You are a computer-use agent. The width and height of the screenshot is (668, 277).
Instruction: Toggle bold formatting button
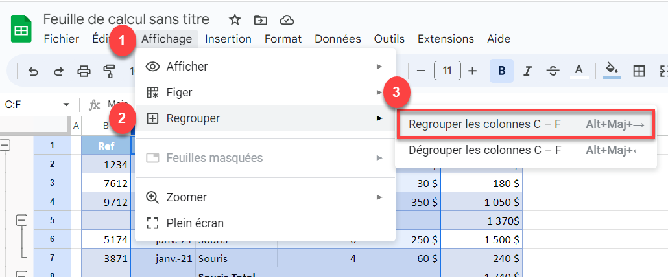point(501,71)
